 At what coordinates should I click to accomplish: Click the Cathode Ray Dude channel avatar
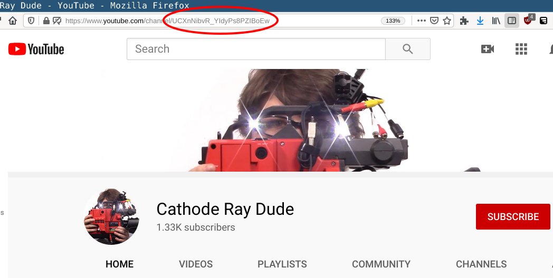111,216
